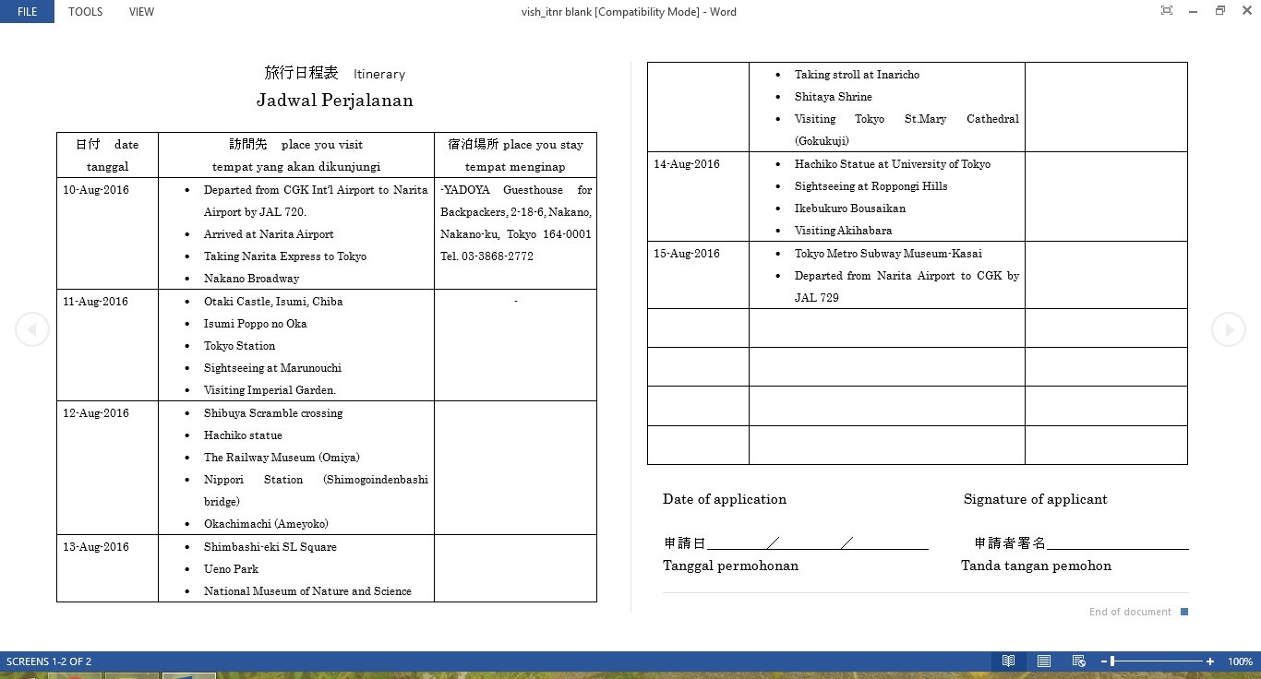Click 'Tokyo Station' bullet
1261x679 pixels.
tap(239, 346)
